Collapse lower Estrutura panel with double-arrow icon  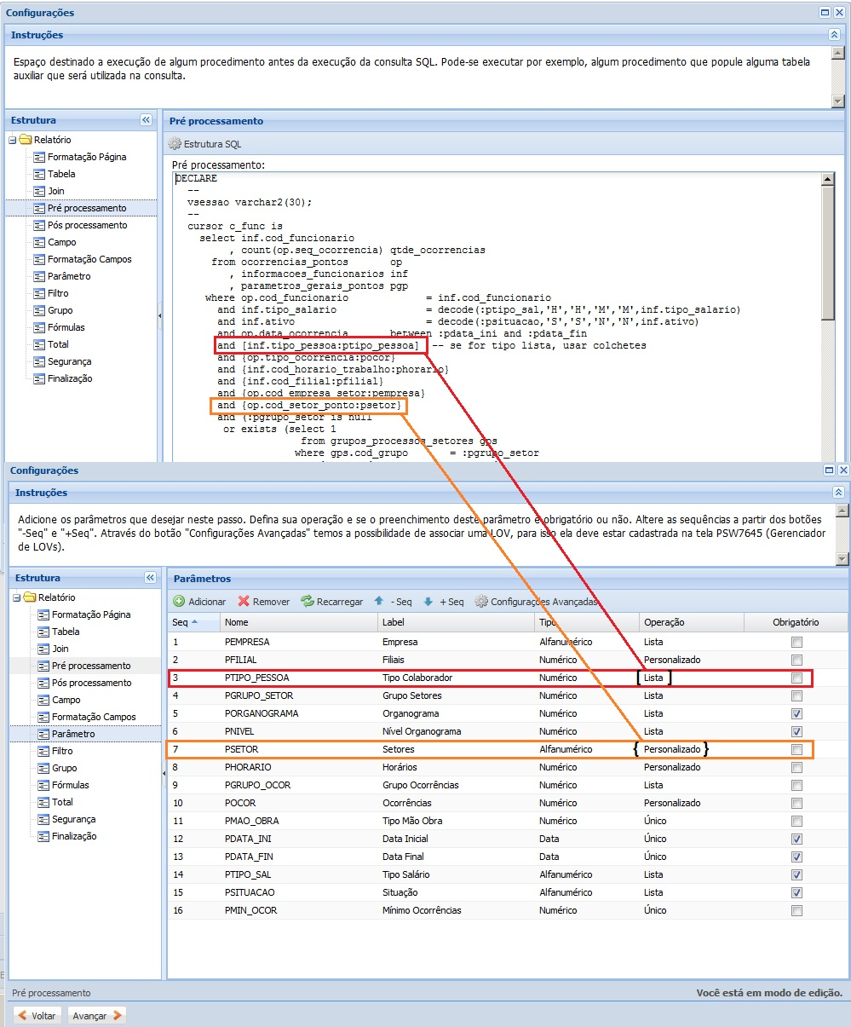pos(151,578)
